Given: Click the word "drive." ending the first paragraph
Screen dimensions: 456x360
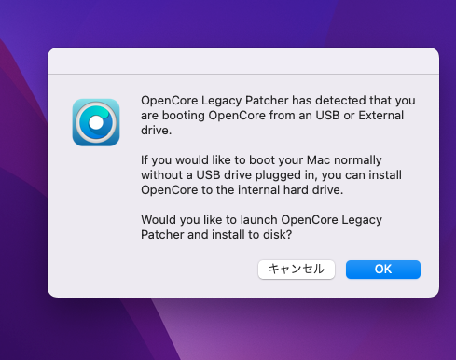Looking at the screenshot, I should point(156,131).
